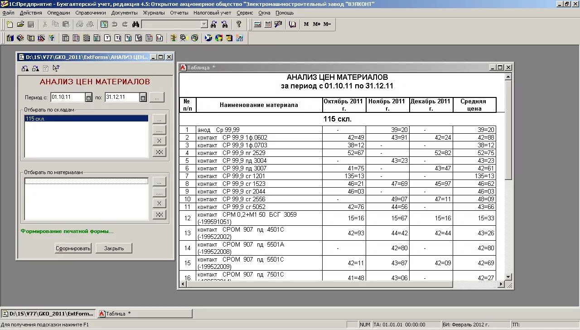Click the 'ТА: 01.01.01 00:00:00' status entry
The image size is (580, 330).
(x=406, y=325)
